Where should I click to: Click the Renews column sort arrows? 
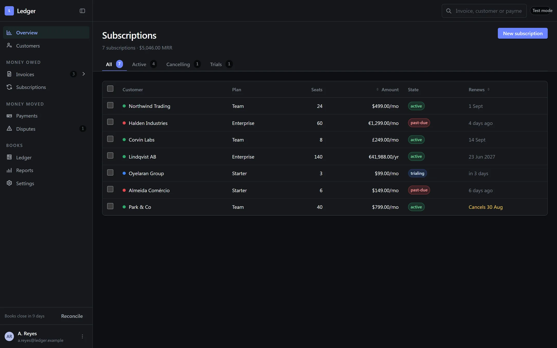click(488, 89)
